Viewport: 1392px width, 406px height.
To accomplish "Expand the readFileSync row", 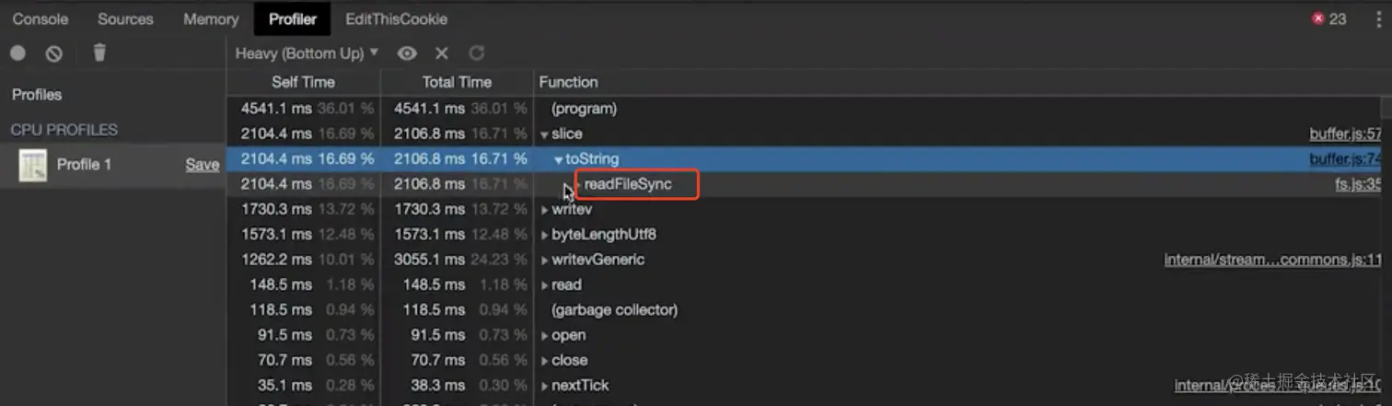I will click(578, 185).
